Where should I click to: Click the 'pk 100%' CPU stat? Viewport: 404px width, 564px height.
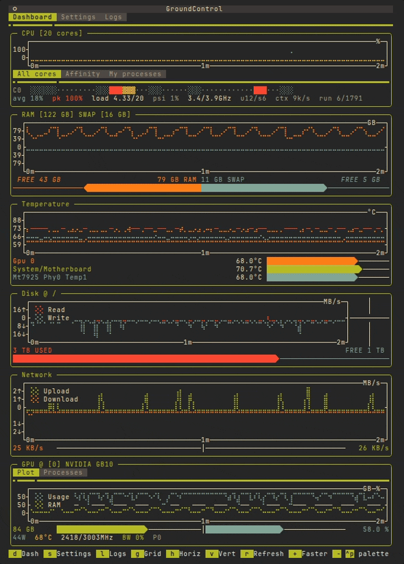67,98
